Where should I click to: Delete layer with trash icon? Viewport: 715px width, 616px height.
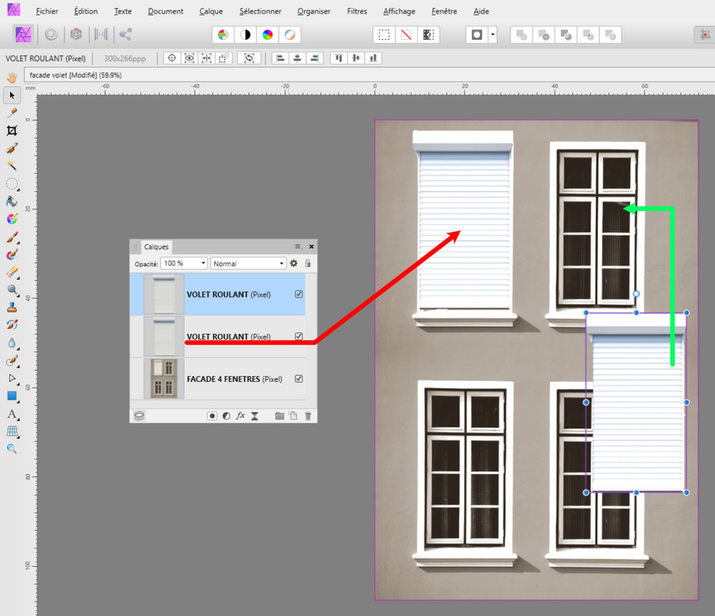[308, 416]
